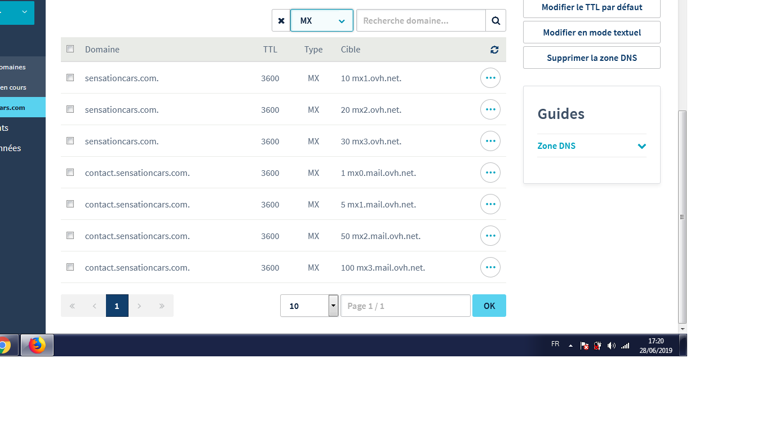Open the MX record type filter dropdown

tap(322, 21)
